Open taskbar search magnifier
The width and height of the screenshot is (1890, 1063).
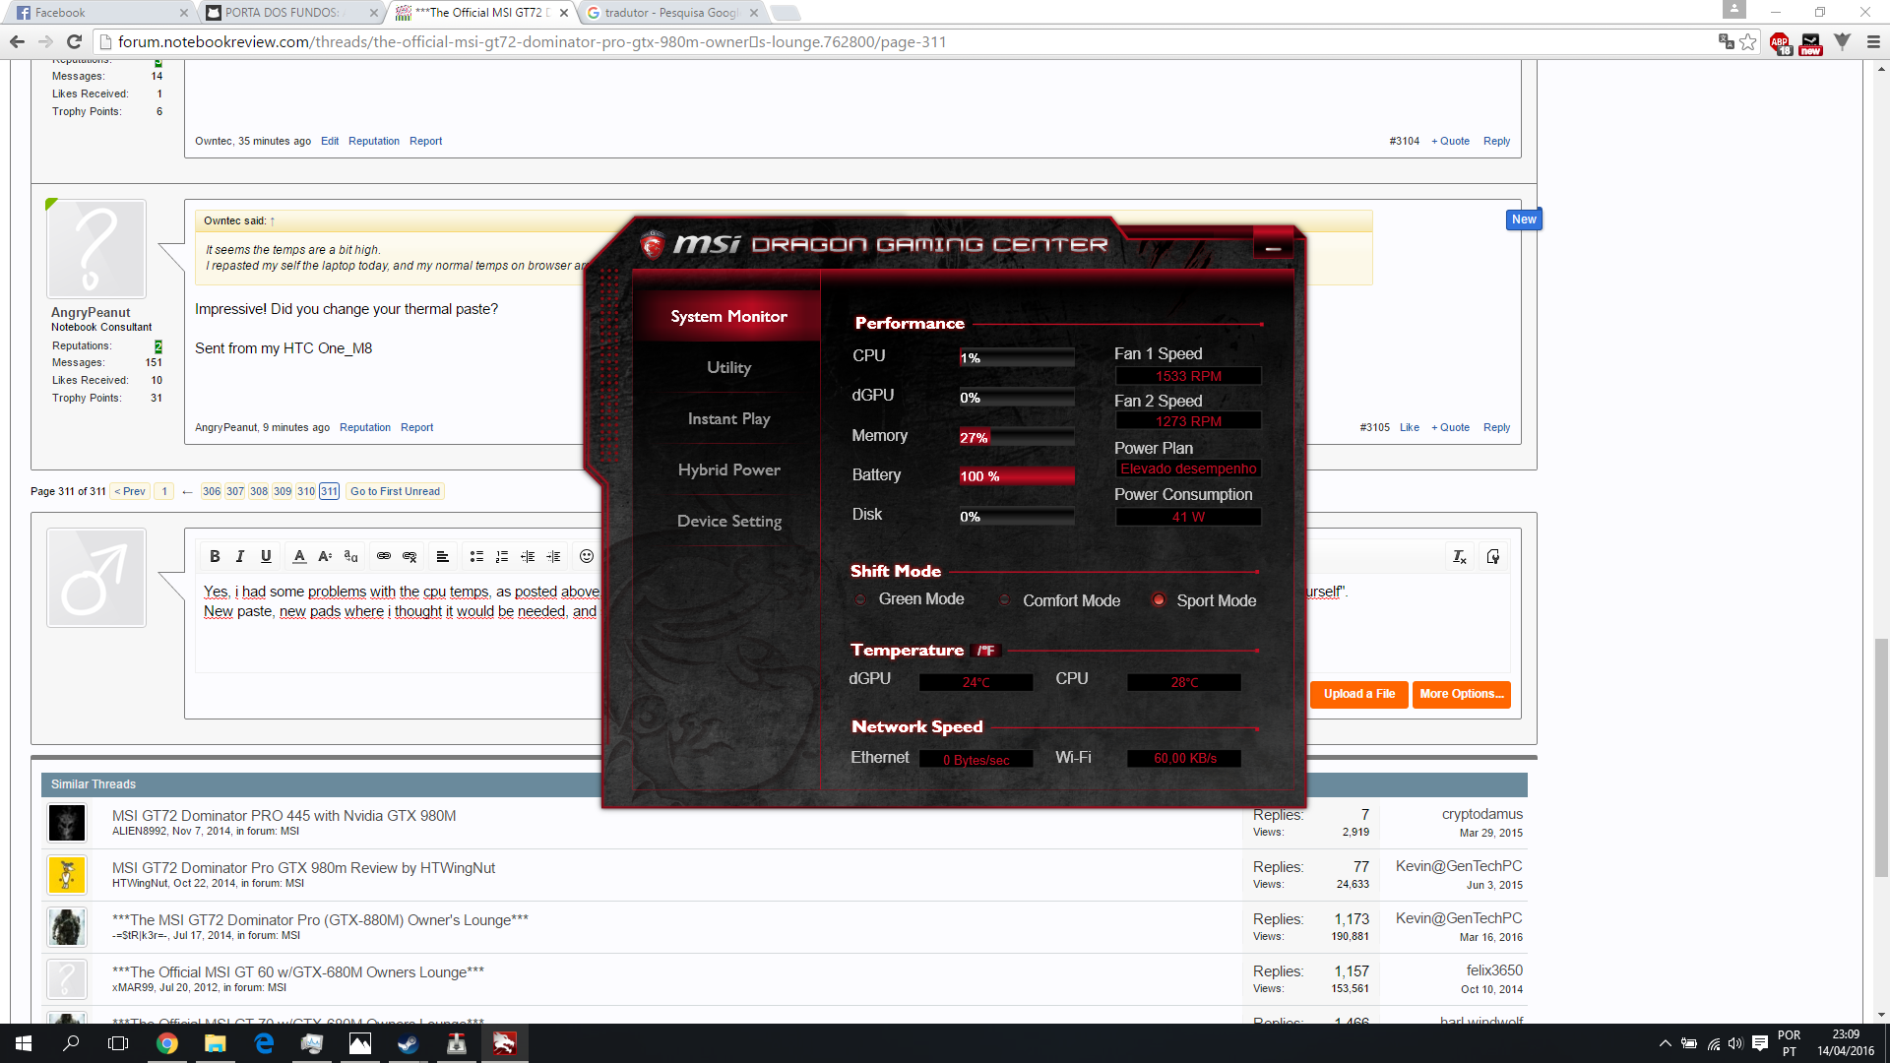point(71,1043)
